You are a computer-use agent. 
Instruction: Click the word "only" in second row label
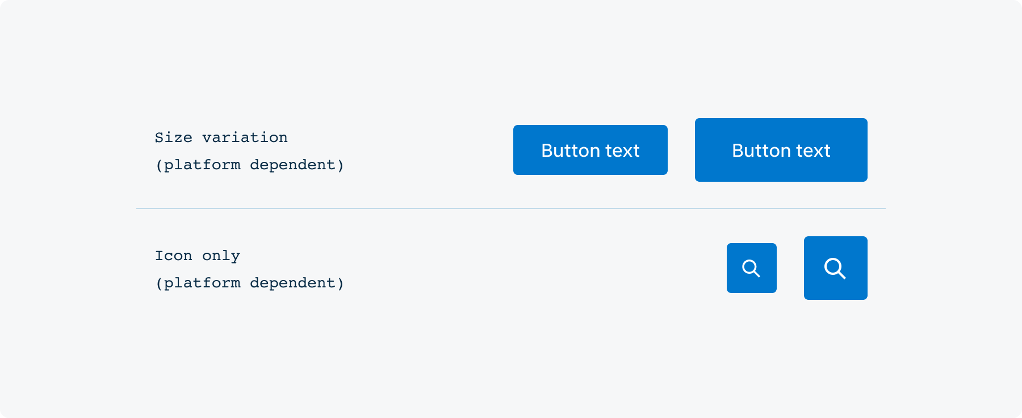tap(221, 256)
